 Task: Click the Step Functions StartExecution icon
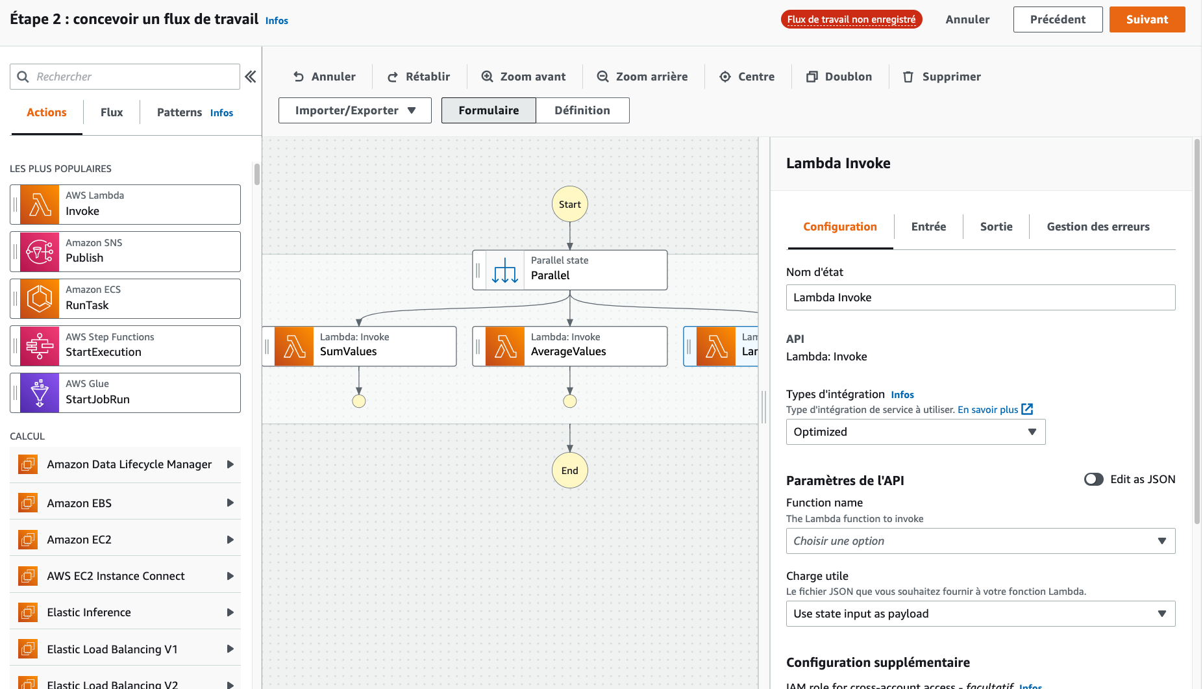(40, 345)
